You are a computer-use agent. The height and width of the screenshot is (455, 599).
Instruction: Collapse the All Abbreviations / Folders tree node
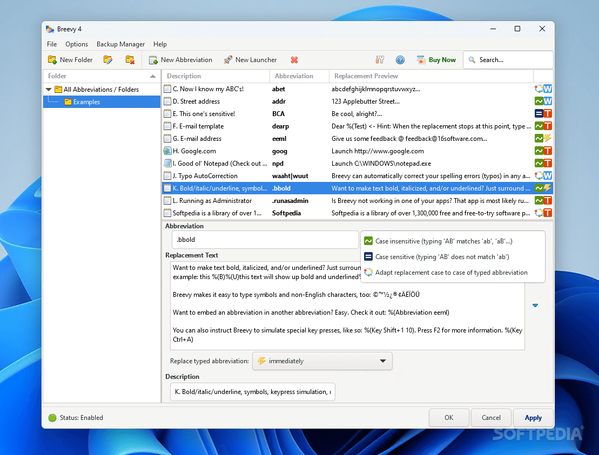(49, 89)
